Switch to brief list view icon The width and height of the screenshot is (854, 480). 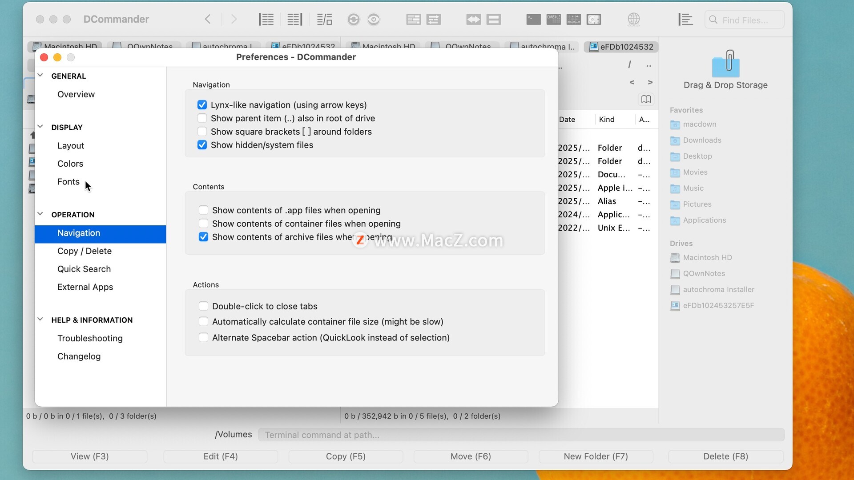click(x=294, y=19)
